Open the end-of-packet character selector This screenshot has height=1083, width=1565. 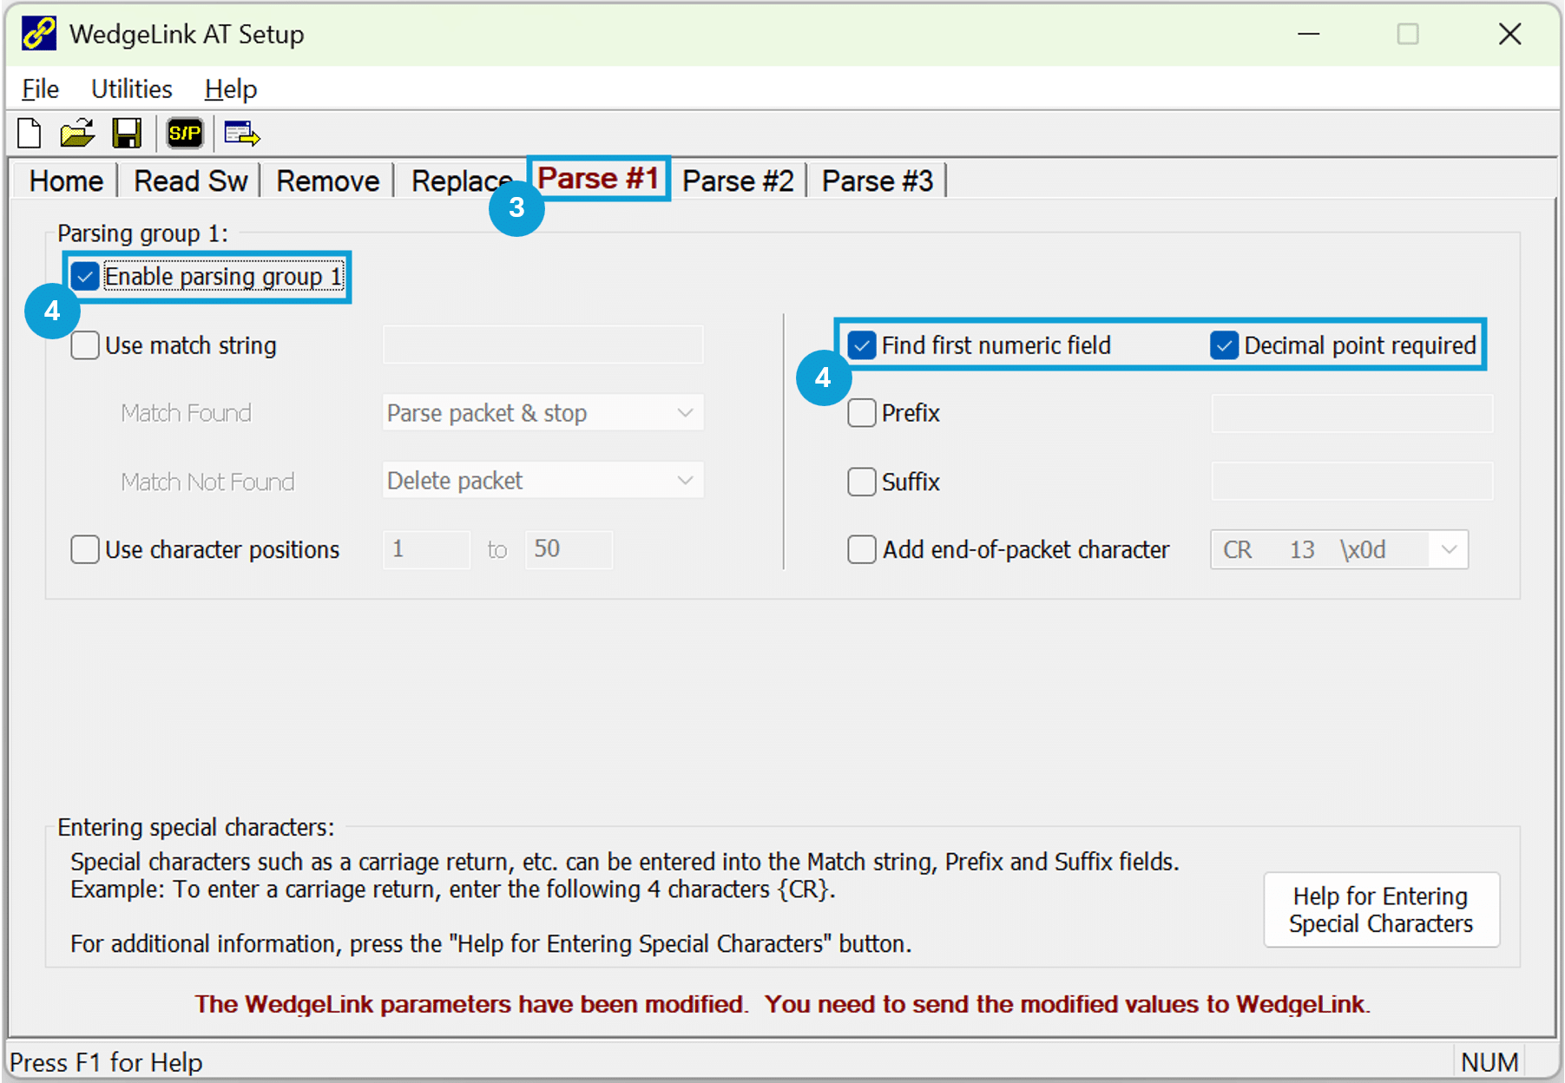[1448, 549]
